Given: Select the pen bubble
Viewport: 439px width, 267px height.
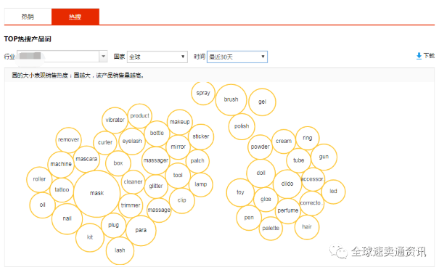Looking at the screenshot, I should pyautogui.click(x=249, y=218).
